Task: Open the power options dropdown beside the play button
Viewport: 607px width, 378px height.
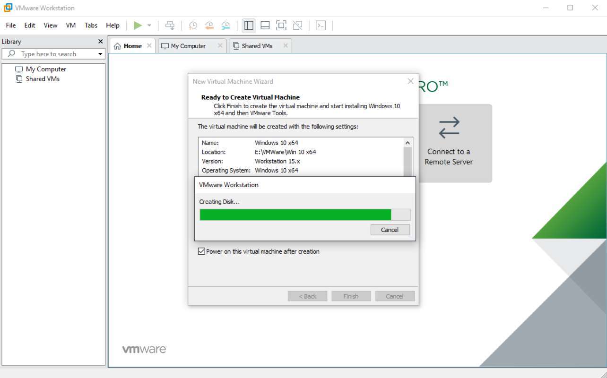Action: [149, 25]
